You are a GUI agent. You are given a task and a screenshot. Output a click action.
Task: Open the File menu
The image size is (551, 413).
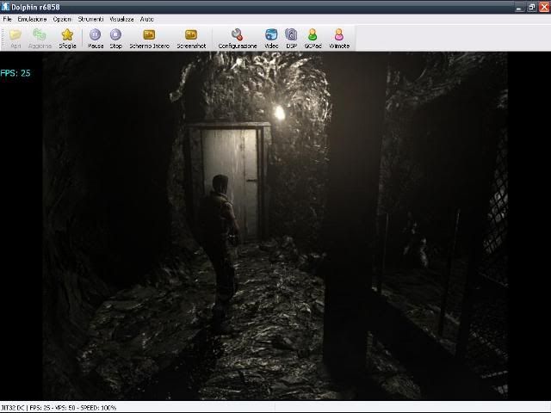[x=7, y=18]
